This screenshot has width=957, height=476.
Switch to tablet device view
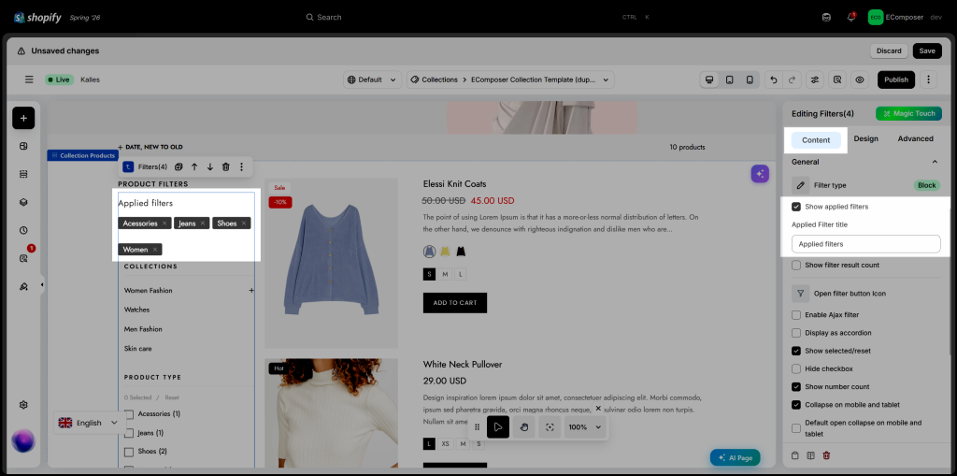(729, 79)
